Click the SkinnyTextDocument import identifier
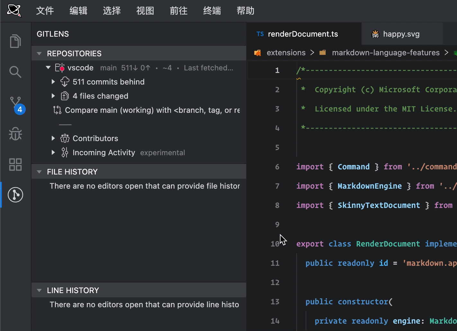The image size is (457, 331). coord(379,205)
